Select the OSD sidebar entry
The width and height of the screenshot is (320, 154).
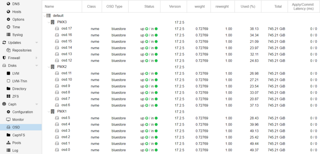coord(21,127)
